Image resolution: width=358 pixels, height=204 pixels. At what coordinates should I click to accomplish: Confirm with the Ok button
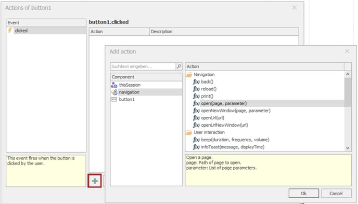[304, 193]
